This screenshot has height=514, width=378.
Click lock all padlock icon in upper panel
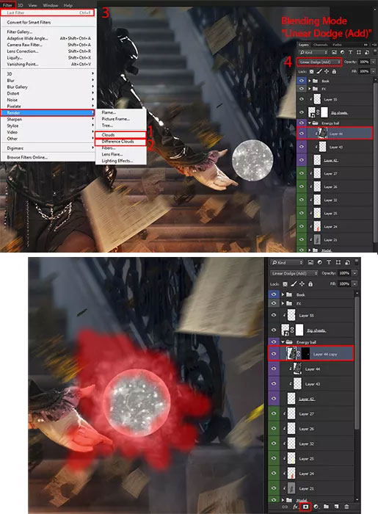point(334,71)
